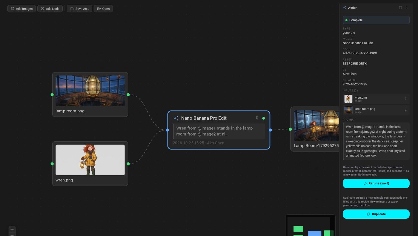
Task: Click the wren.png node image thumbnail
Action: pos(90,160)
